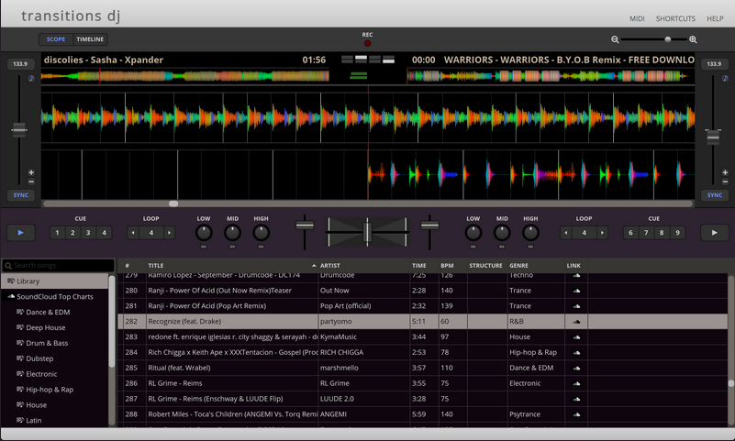Click the crossfader handle
Screen dimensions: 735x441
click(x=367, y=232)
